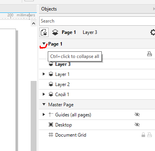Toggle the printable icon above the Layer 3 row

click(150, 54)
